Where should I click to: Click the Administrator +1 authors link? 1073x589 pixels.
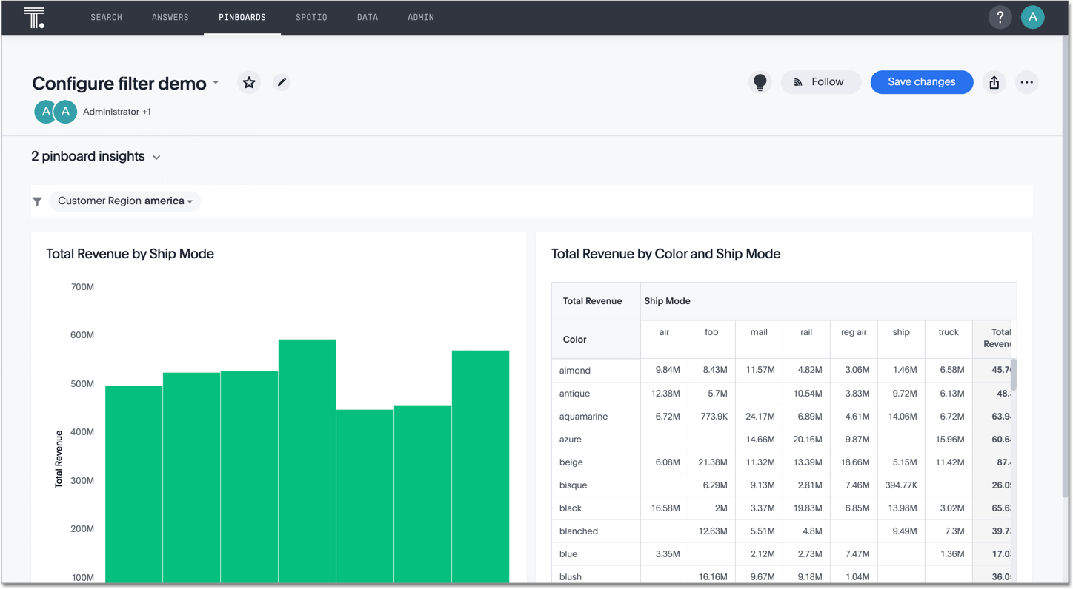[x=116, y=112]
